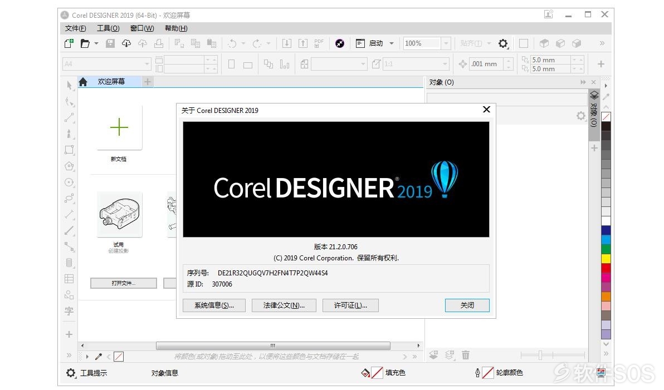The width and height of the screenshot is (664, 390).
Task: Click the Export icon in toolbar
Action: (x=303, y=43)
